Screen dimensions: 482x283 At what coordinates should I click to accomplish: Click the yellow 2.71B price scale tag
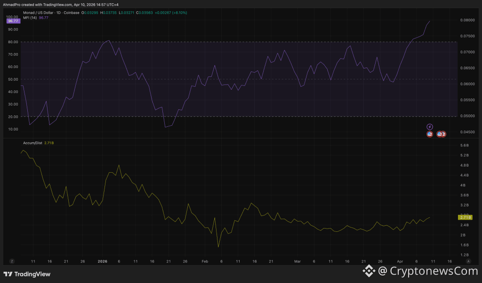[x=465, y=217]
